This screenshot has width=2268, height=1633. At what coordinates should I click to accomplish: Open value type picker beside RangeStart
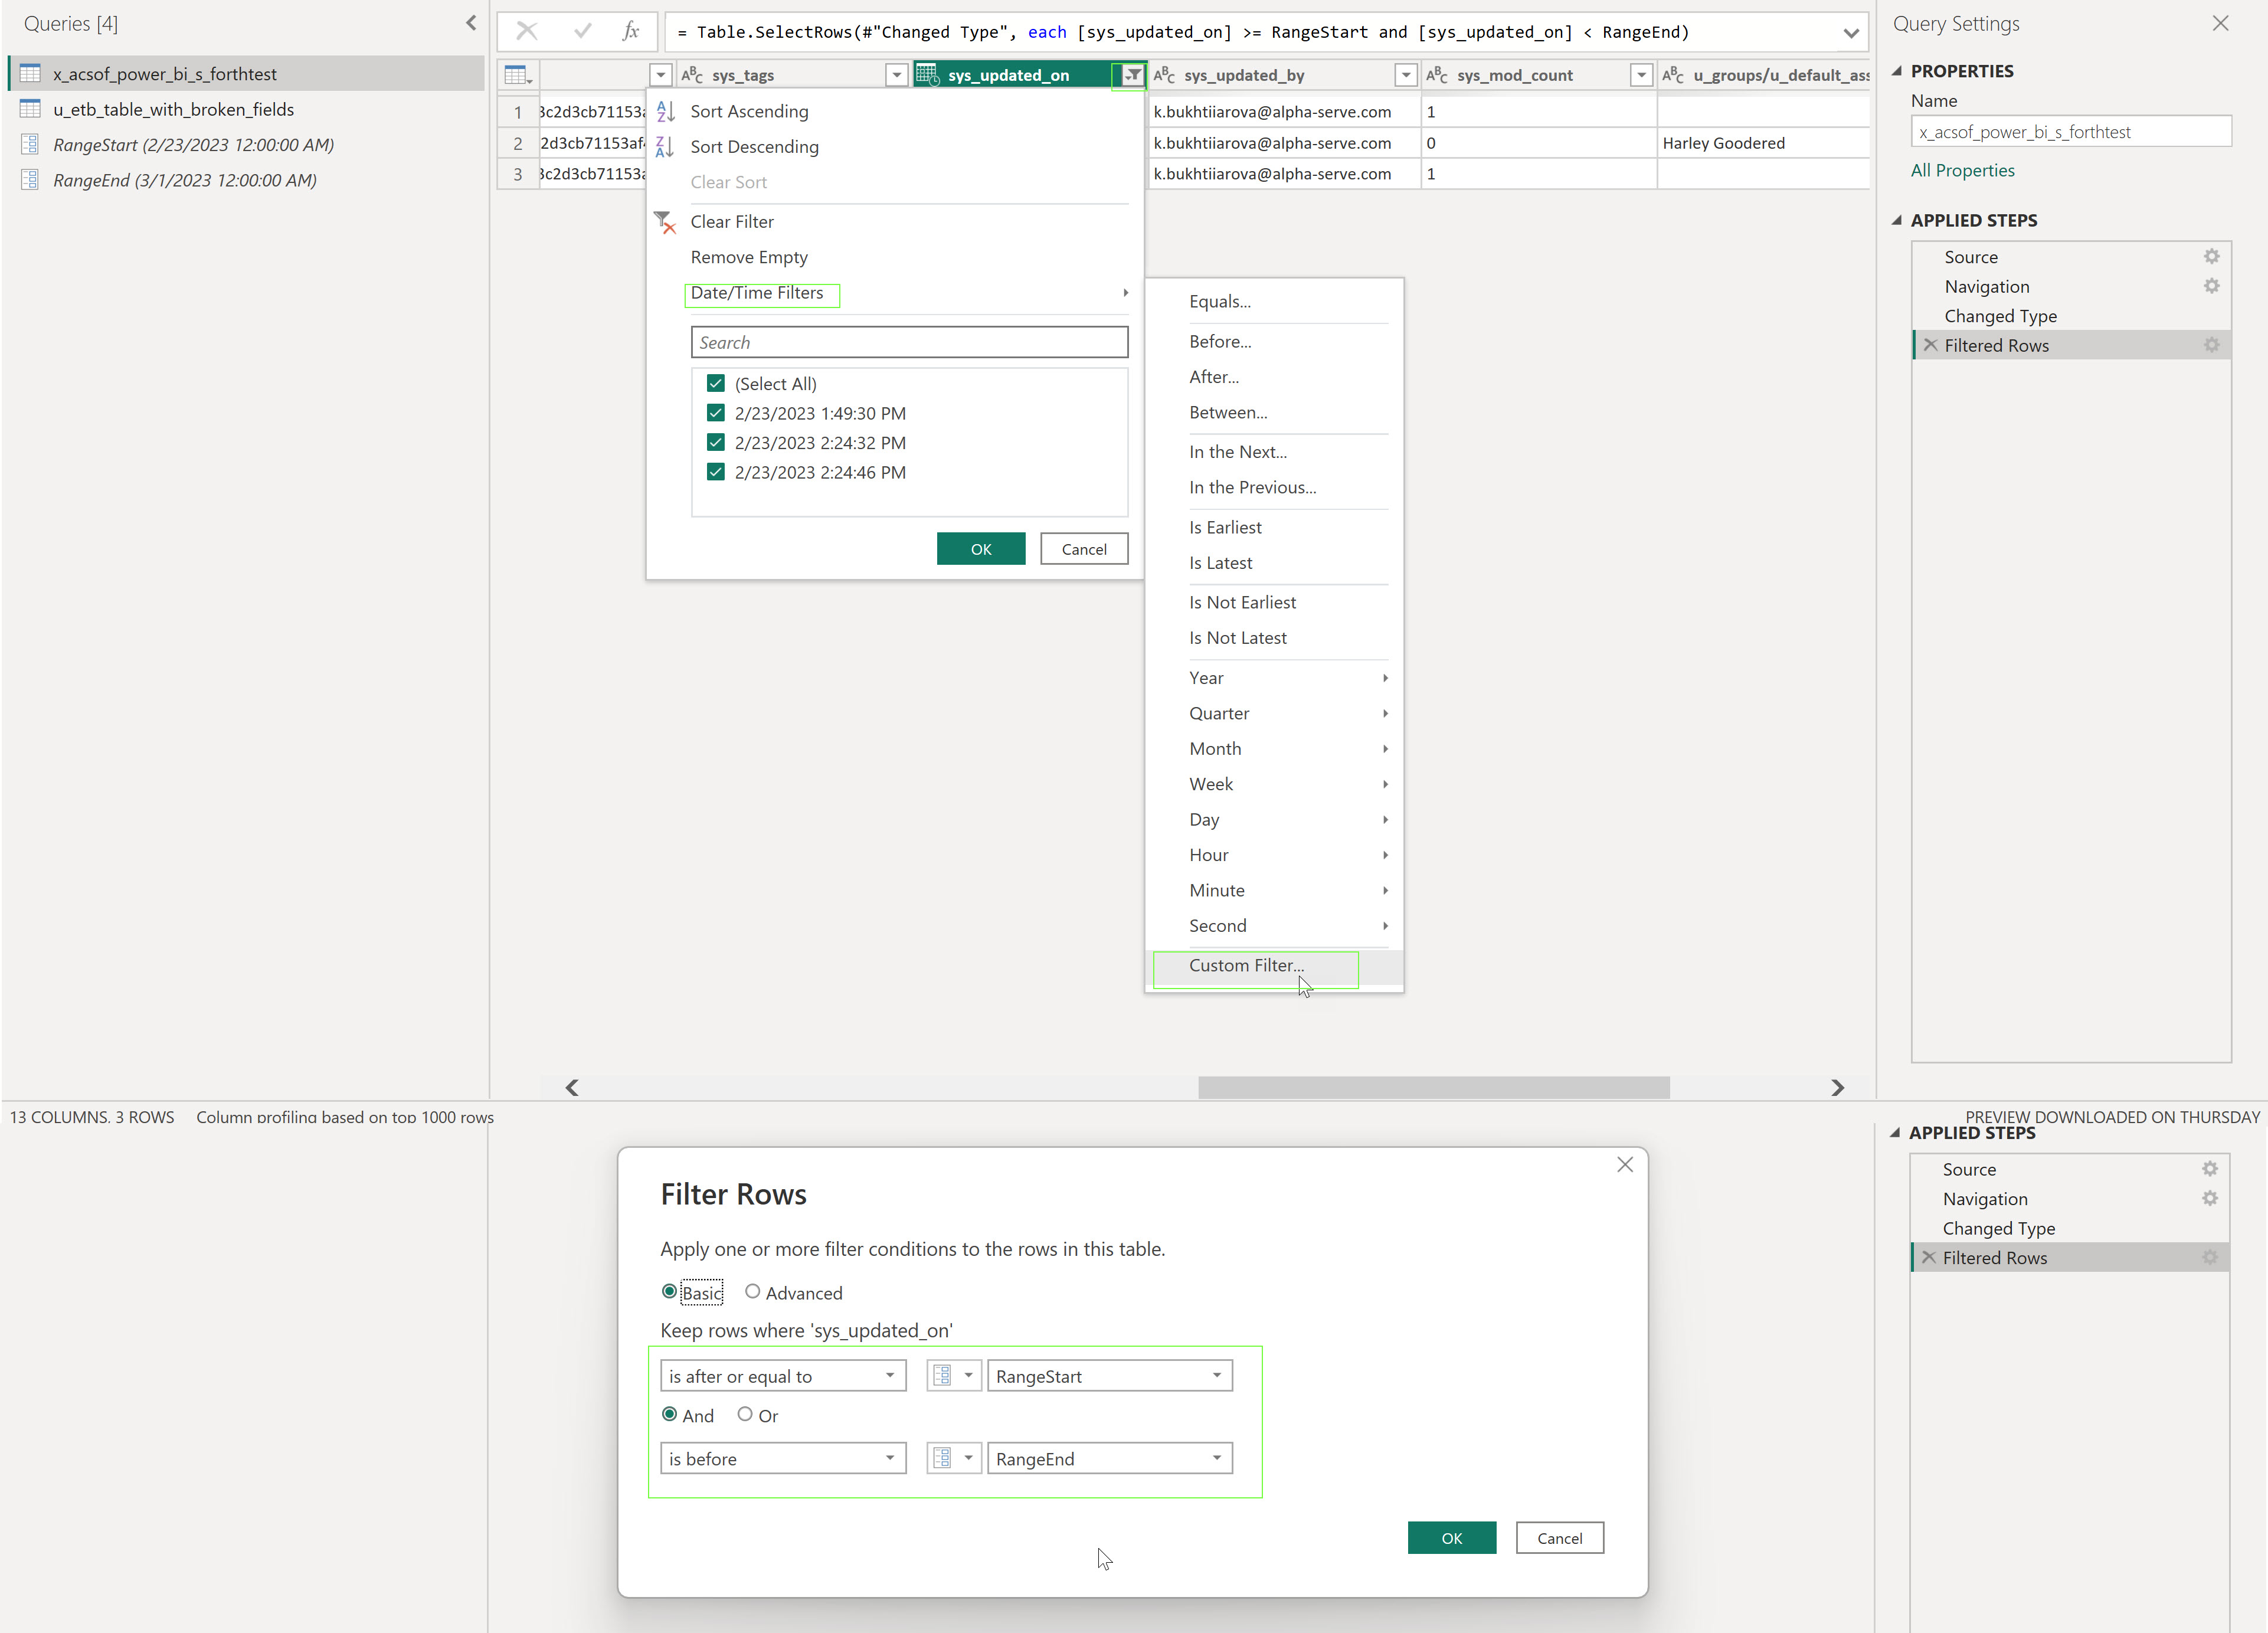coord(952,1376)
